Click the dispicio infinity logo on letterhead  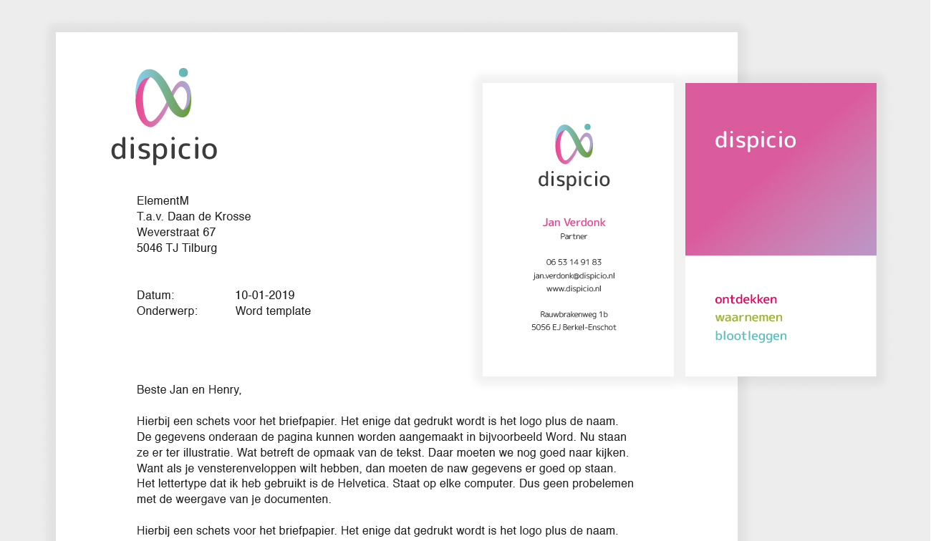tap(163, 97)
